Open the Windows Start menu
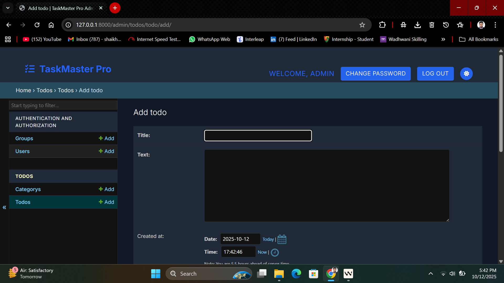The image size is (504, 283). click(156, 274)
